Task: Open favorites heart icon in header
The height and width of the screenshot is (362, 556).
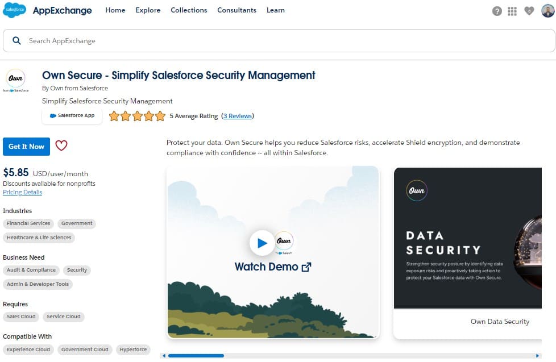Action: click(x=529, y=11)
